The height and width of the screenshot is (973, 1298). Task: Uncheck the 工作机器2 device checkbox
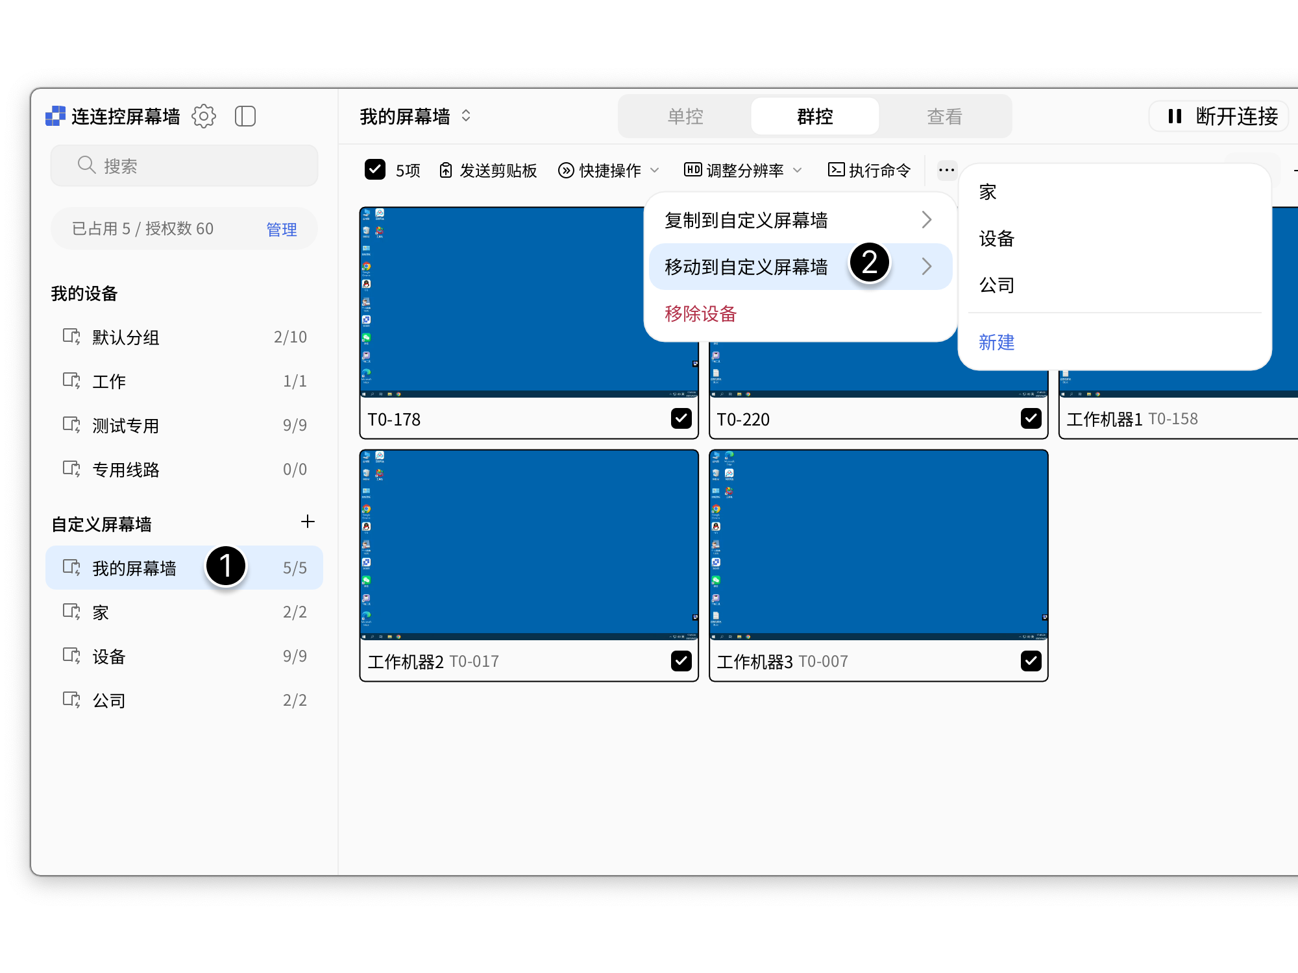(681, 661)
